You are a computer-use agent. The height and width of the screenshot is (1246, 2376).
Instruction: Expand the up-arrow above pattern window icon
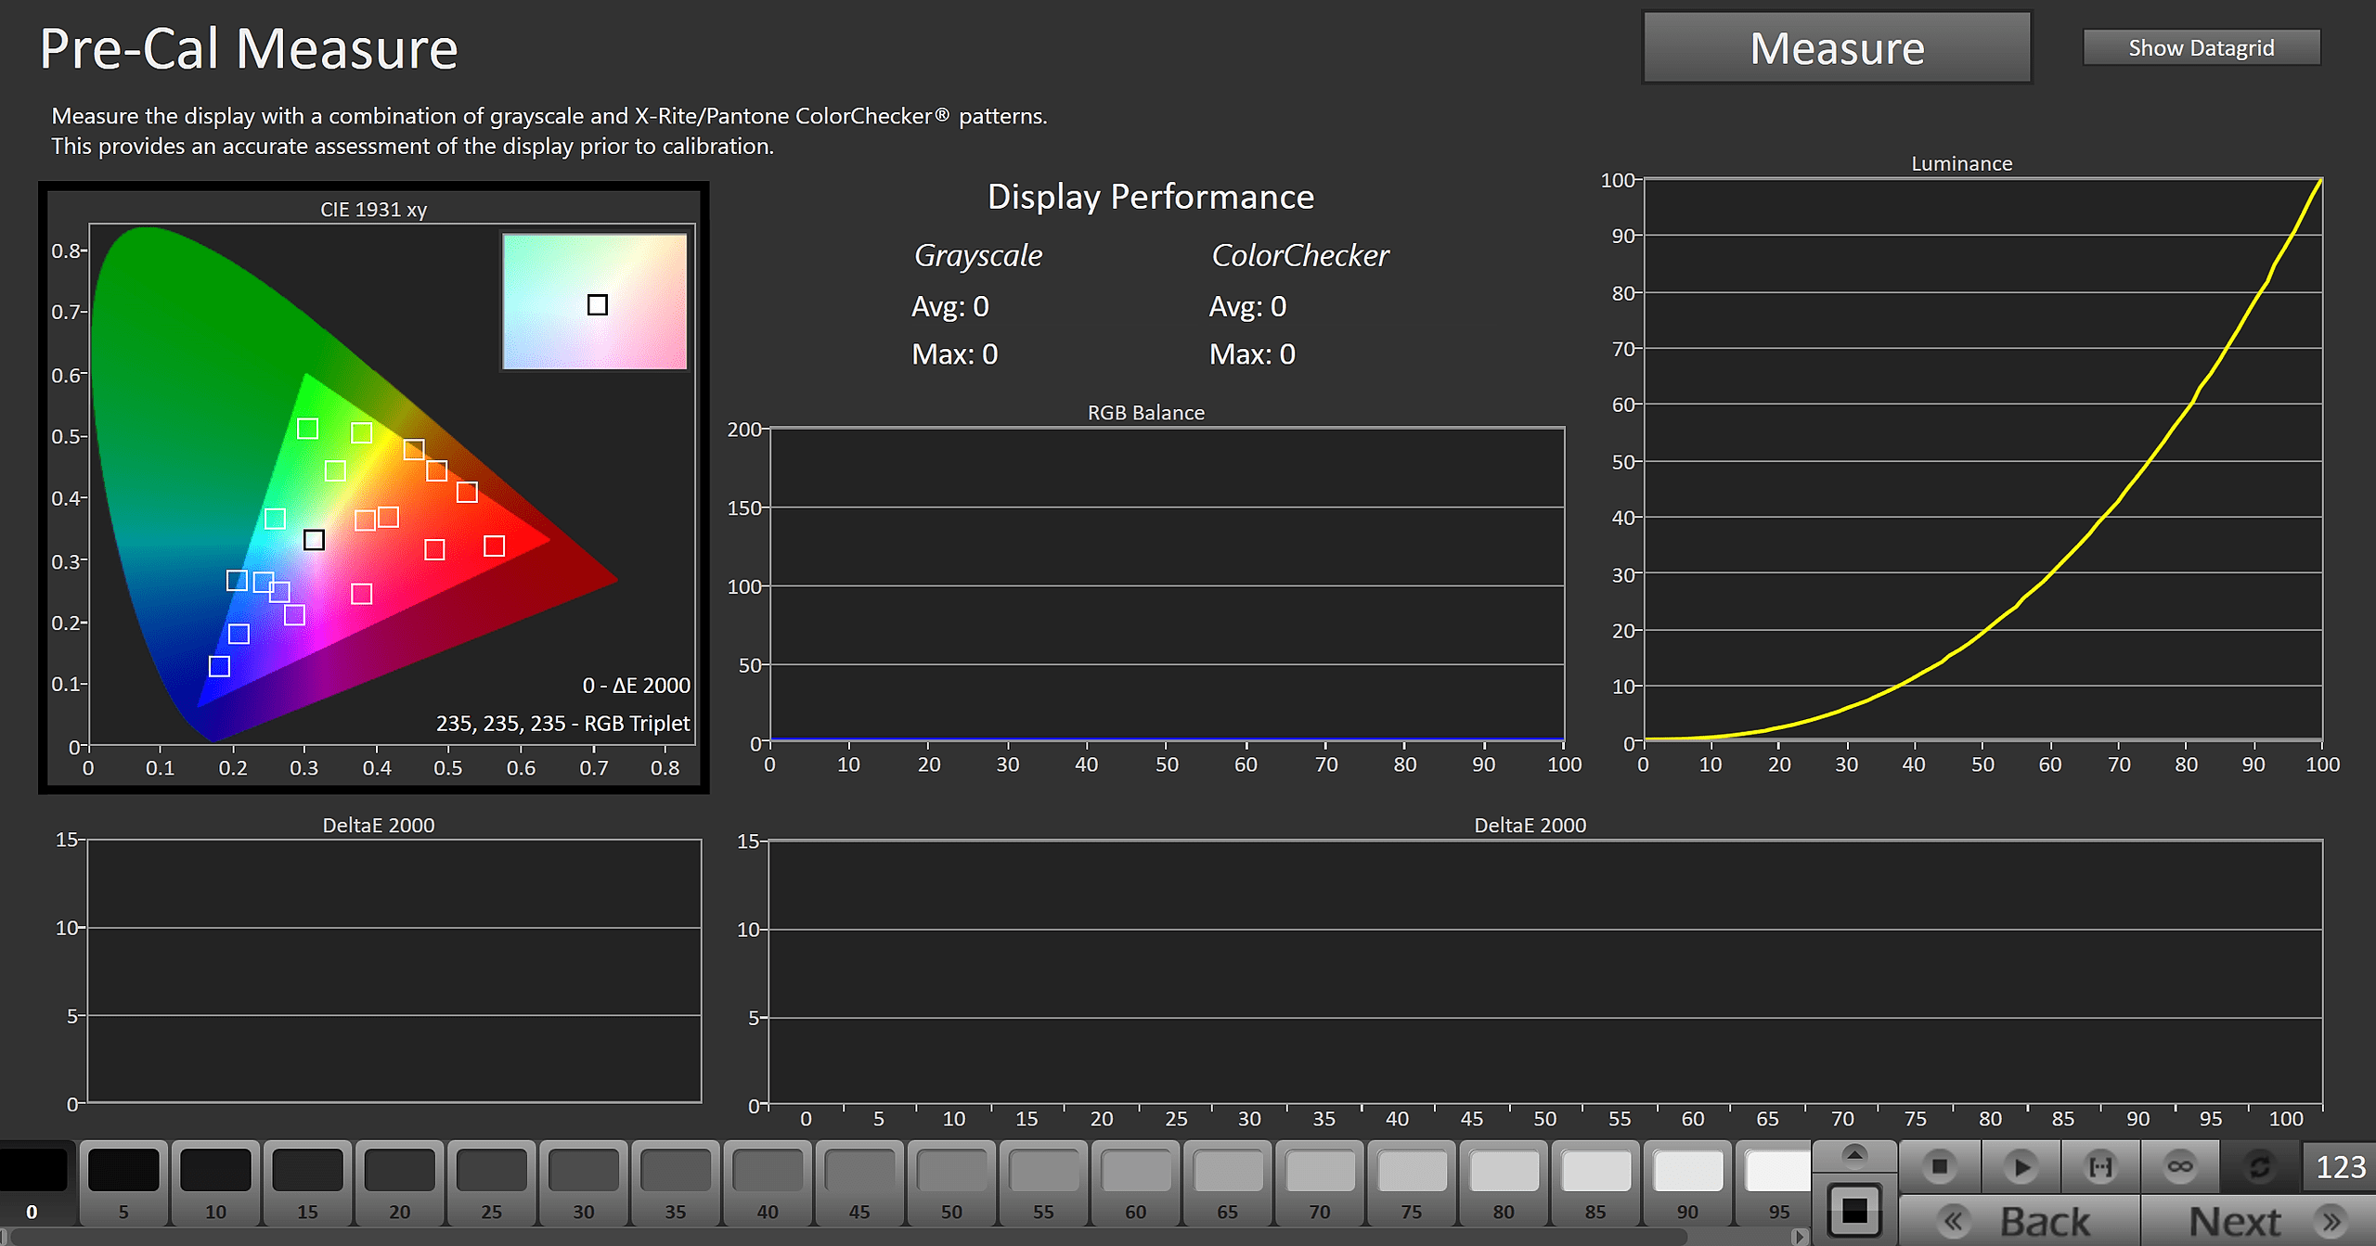click(x=1854, y=1155)
